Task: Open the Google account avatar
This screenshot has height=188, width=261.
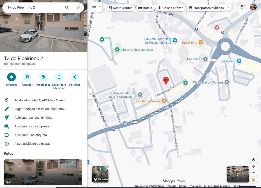Action: (x=253, y=7)
